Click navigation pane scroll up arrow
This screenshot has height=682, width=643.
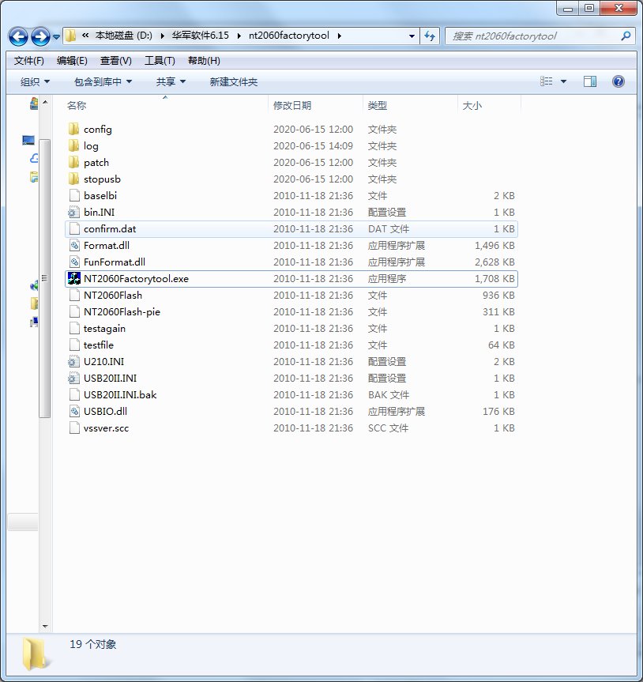click(45, 103)
